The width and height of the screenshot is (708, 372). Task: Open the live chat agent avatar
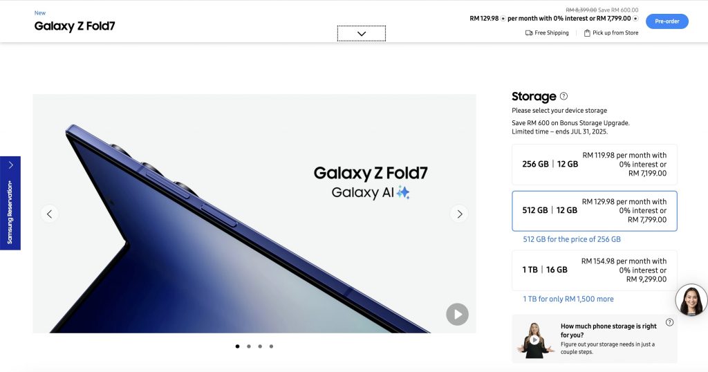click(x=691, y=300)
